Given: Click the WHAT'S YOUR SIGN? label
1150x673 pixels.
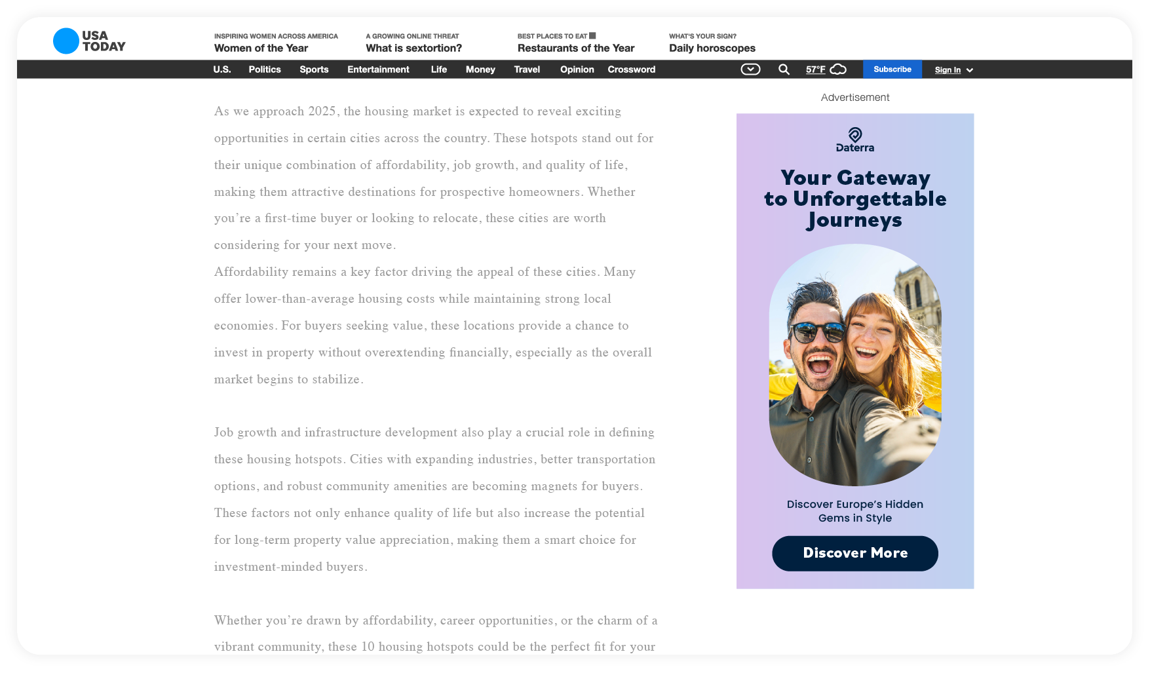Looking at the screenshot, I should (702, 36).
